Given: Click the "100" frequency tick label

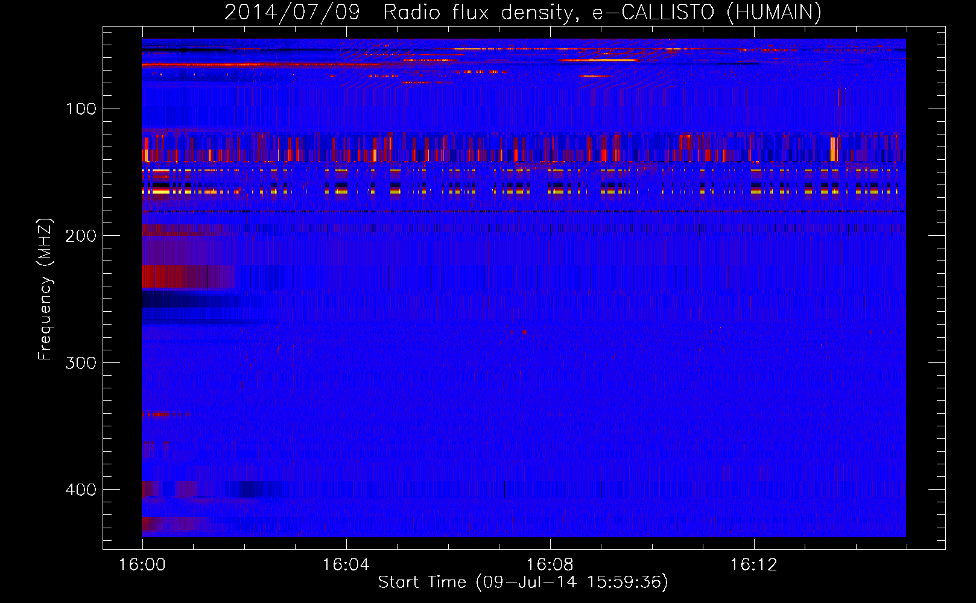Looking at the screenshot, I should click(81, 109).
